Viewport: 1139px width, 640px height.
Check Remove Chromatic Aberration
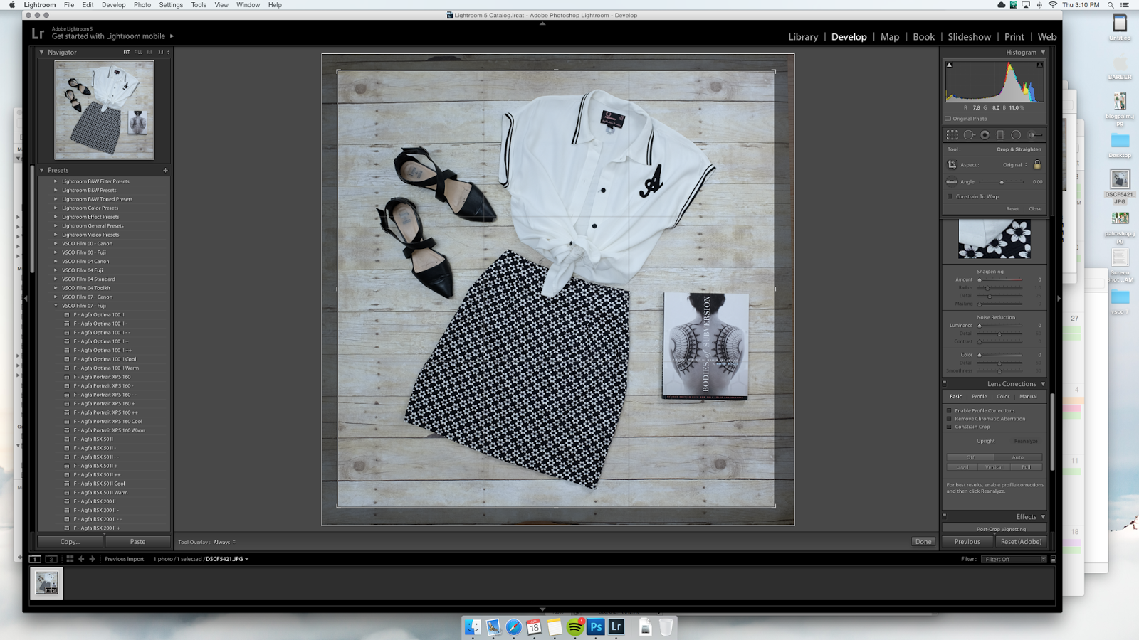(949, 419)
